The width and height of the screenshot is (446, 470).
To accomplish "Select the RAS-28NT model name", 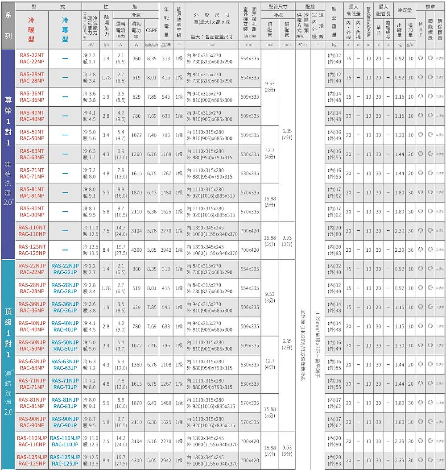I will [32, 75].
